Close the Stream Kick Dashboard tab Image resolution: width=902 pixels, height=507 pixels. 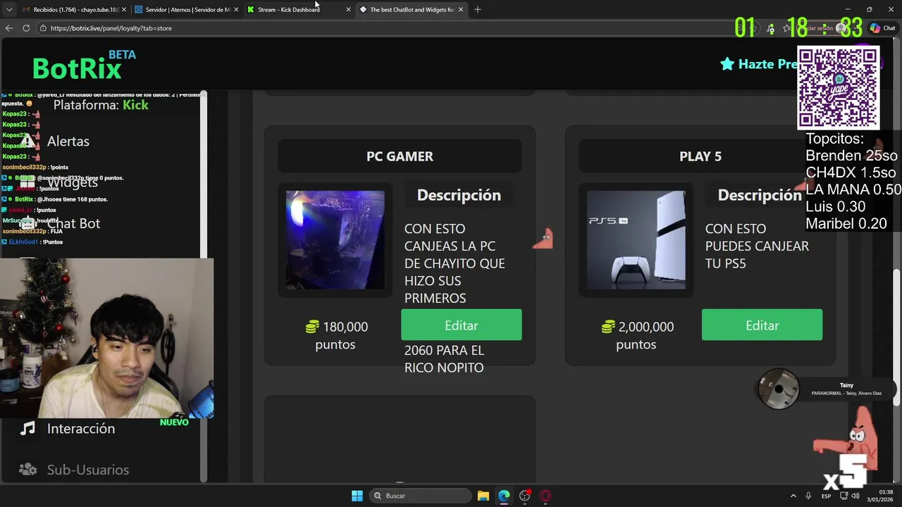coord(348,10)
